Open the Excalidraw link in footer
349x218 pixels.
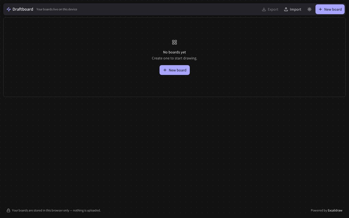pyautogui.click(x=335, y=210)
